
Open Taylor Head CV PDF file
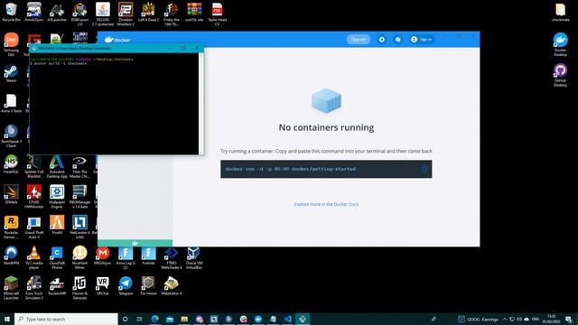tap(217, 14)
